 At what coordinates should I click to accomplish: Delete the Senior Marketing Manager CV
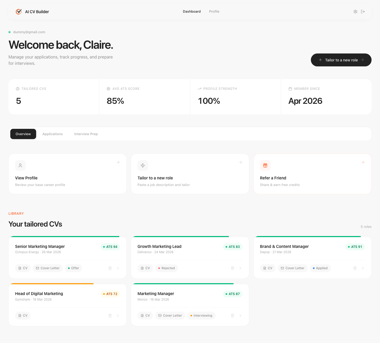(x=110, y=268)
